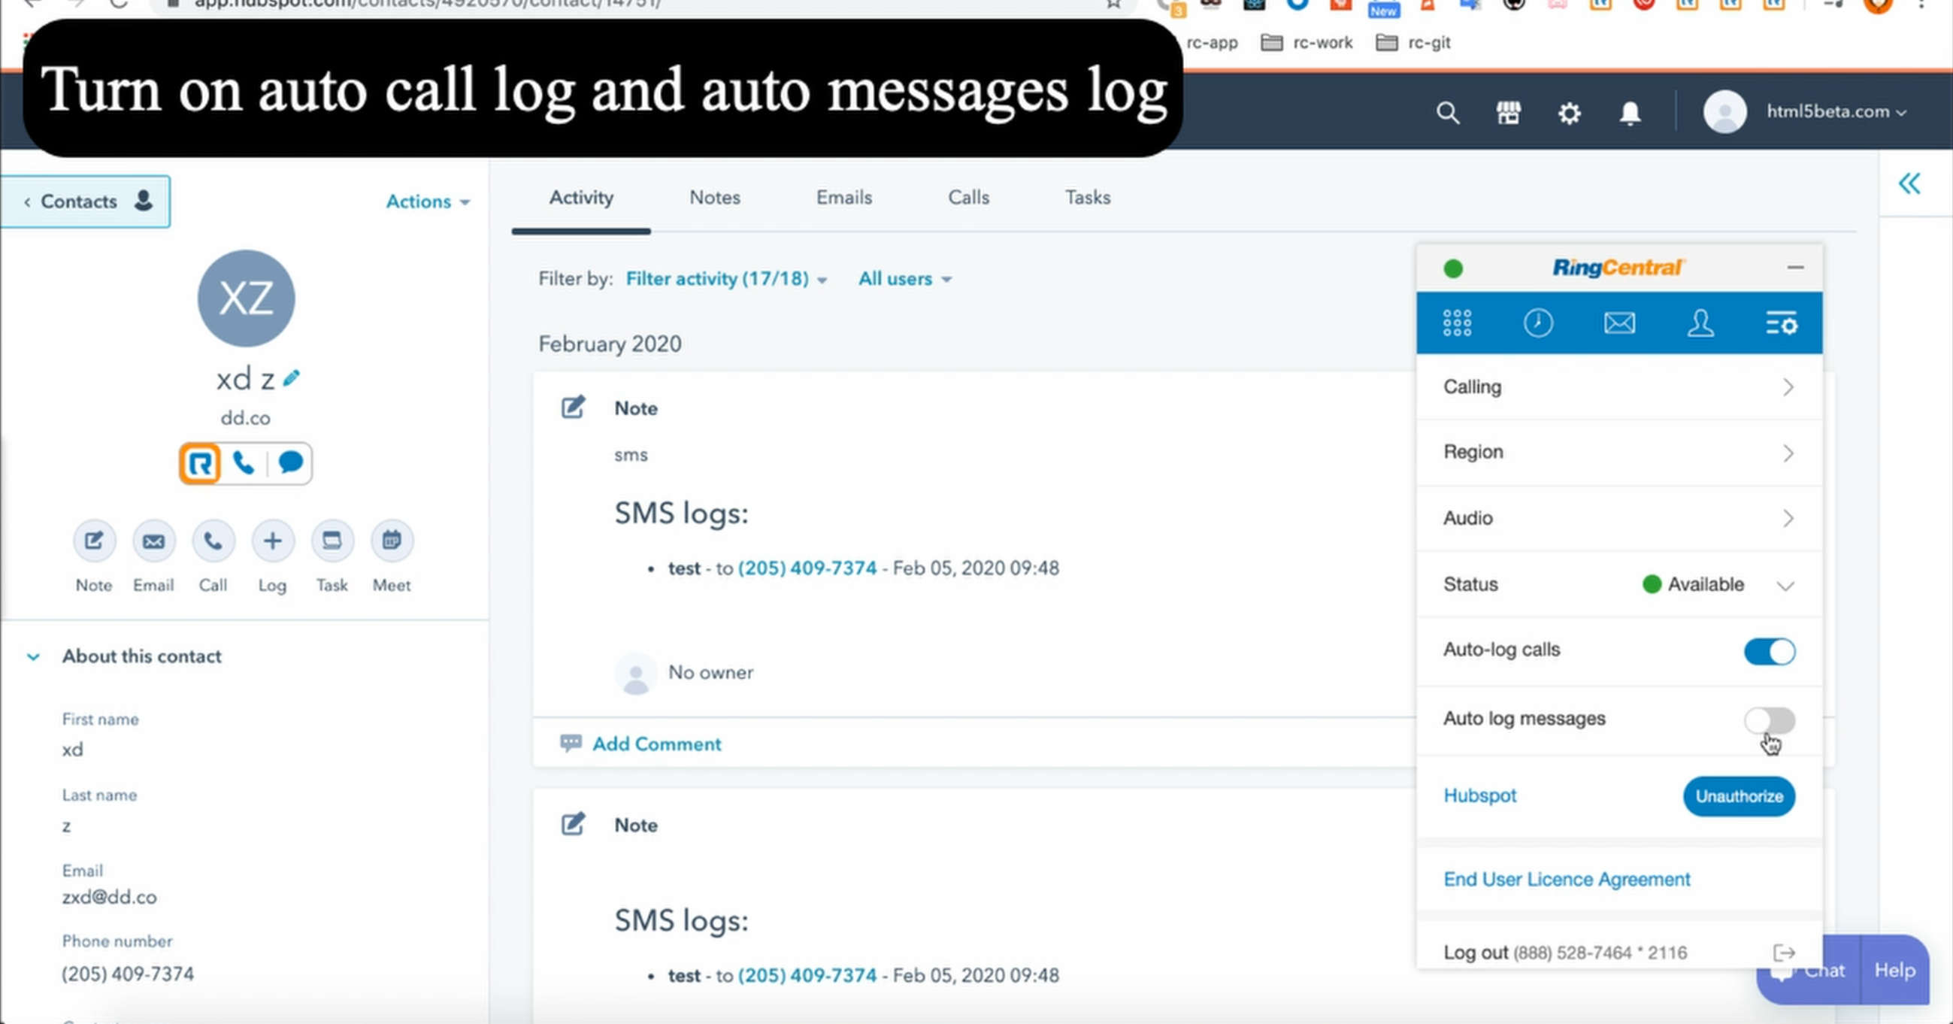
Task: Click RingCentral settings menu icon
Action: pos(1781,322)
